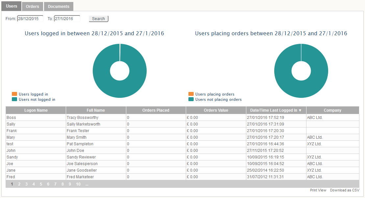Click the From date input field

tap(30, 19)
